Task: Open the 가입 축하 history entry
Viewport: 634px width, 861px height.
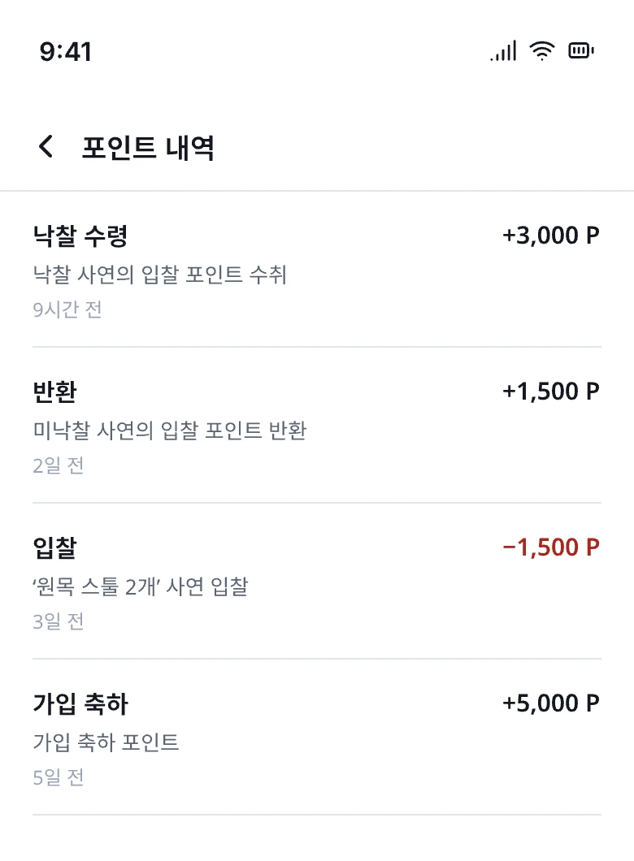Action: point(317,737)
